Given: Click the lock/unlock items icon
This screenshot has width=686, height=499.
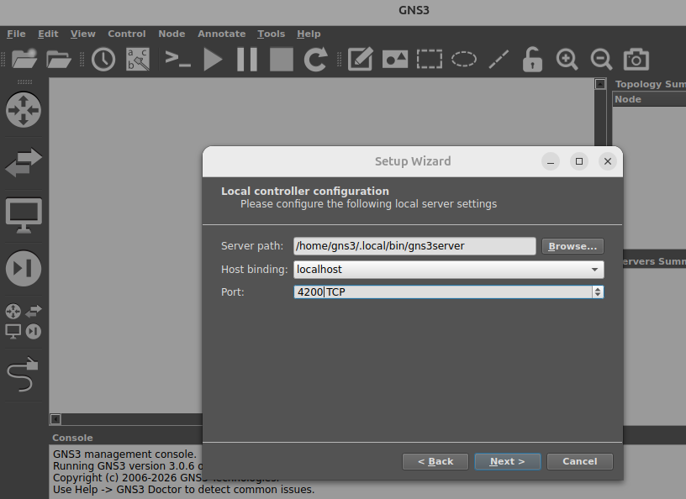Looking at the screenshot, I should pyautogui.click(x=532, y=59).
